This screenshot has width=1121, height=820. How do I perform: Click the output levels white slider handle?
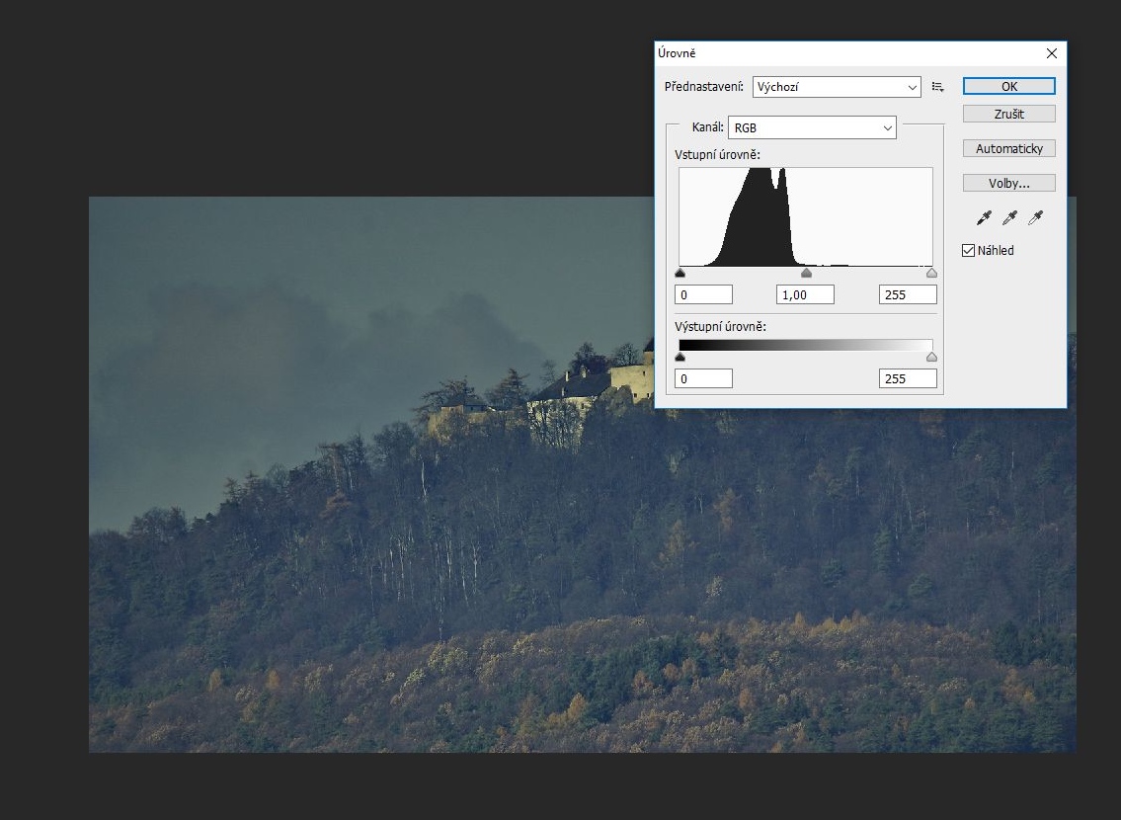click(x=931, y=358)
